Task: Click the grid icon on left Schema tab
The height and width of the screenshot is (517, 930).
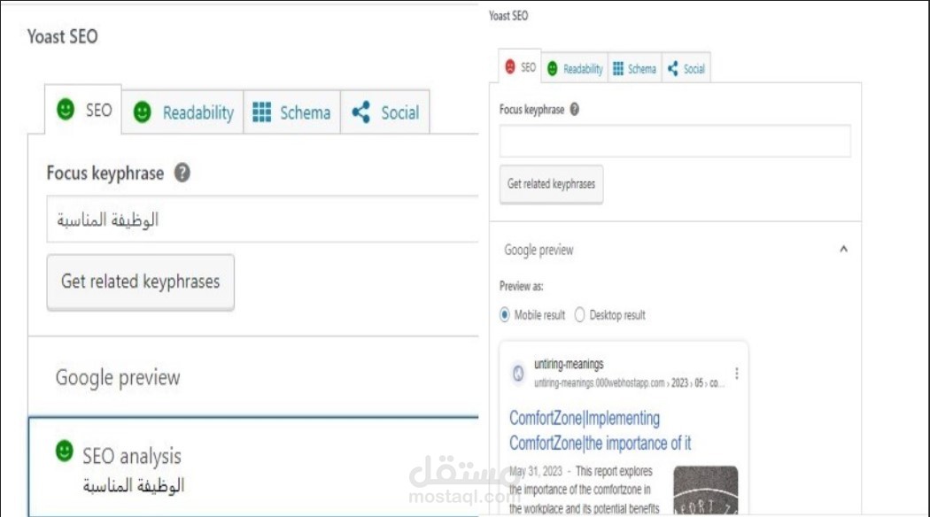Action: (x=261, y=112)
